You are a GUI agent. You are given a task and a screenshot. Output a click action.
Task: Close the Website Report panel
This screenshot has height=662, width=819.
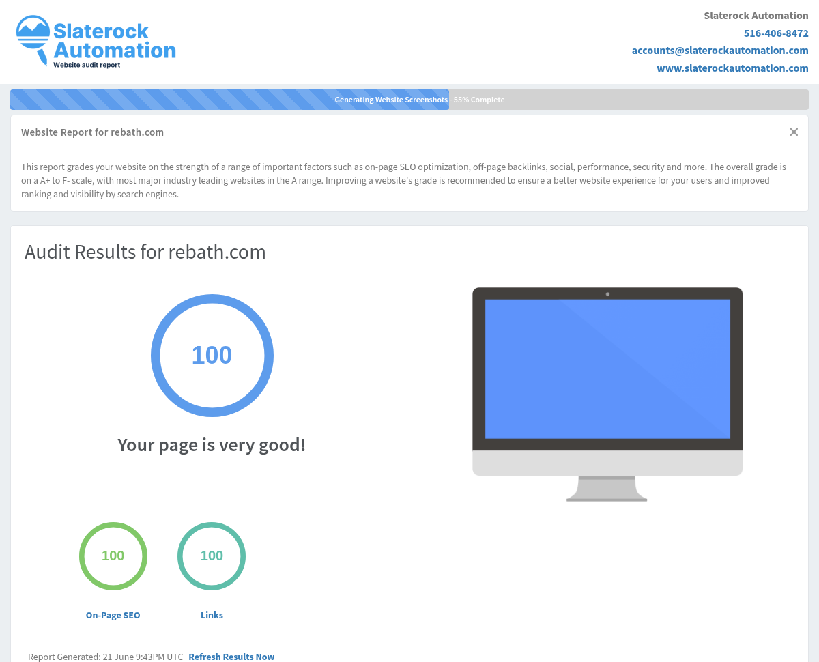794,132
